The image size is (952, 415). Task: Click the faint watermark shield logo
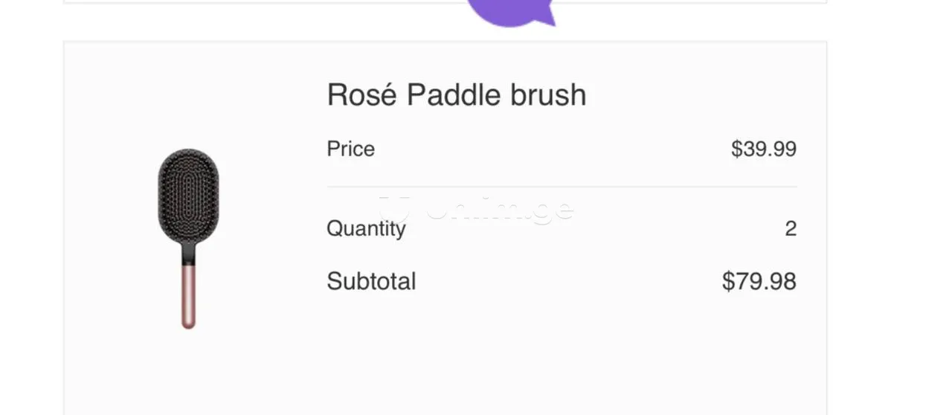tap(394, 207)
